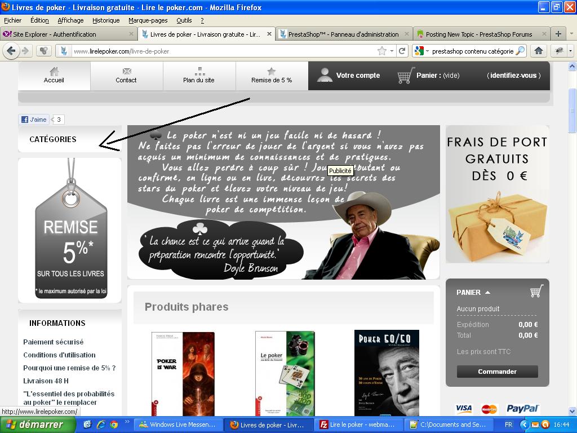Screen dimensions: 577x433
Task: Click the Contact envelope icon
Action: click(x=127, y=71)
